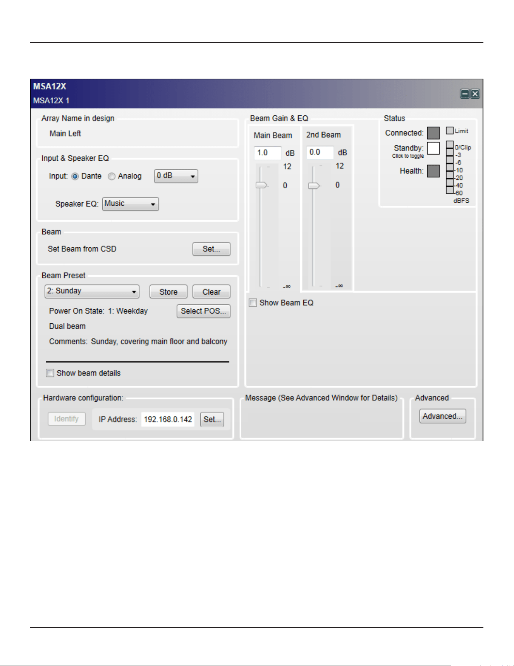This screenshot has width=514, height=666.
Task: Click the Comments text about Sunday coverage
Action: 138,342
